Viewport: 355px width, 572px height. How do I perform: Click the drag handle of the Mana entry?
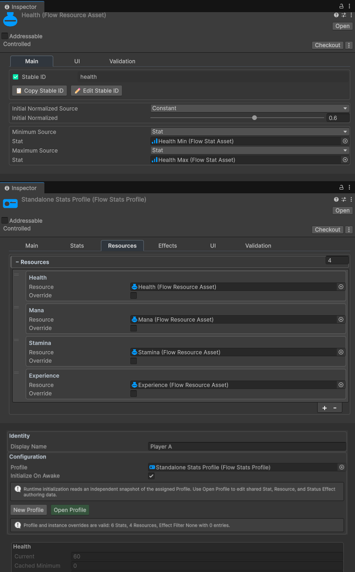tap(16, 307)
